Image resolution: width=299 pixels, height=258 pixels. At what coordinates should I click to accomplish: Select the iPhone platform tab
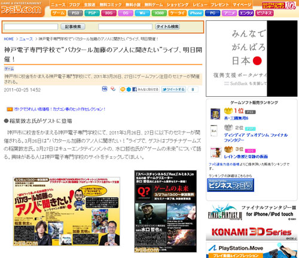196,13
